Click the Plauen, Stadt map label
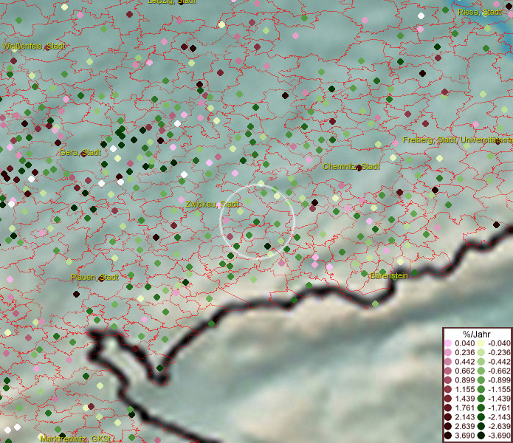The height and width of the screenshot is (443, 513). tap(94, 277)
